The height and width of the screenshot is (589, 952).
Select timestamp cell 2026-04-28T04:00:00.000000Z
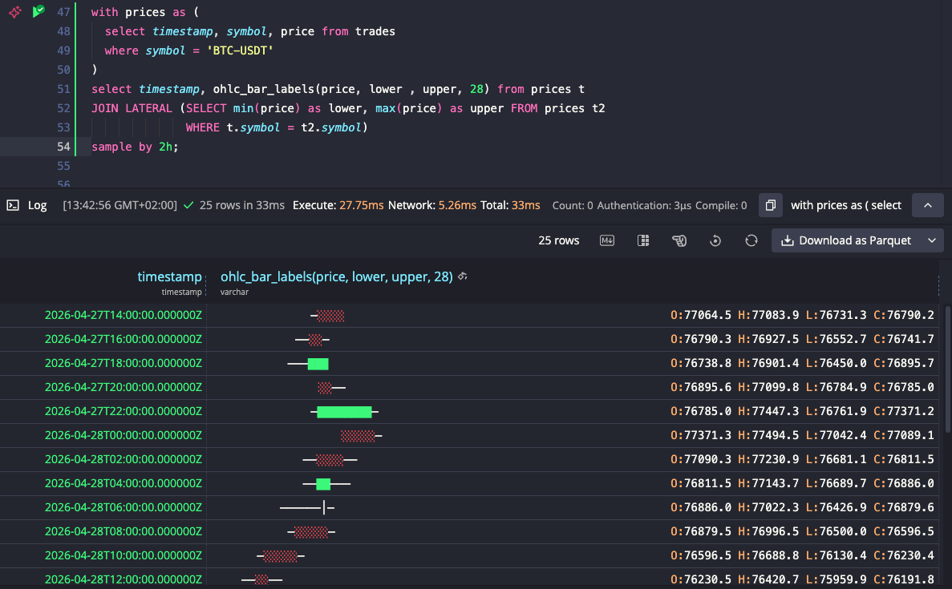click(124, 483)
